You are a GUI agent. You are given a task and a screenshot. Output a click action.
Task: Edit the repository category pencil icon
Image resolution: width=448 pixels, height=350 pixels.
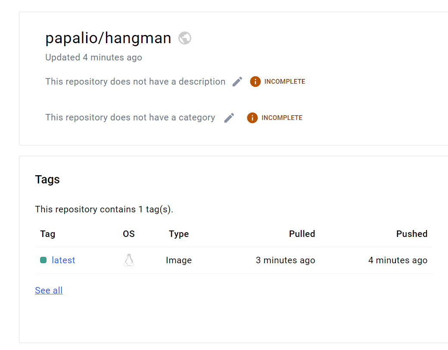click(x=229, y=118)
